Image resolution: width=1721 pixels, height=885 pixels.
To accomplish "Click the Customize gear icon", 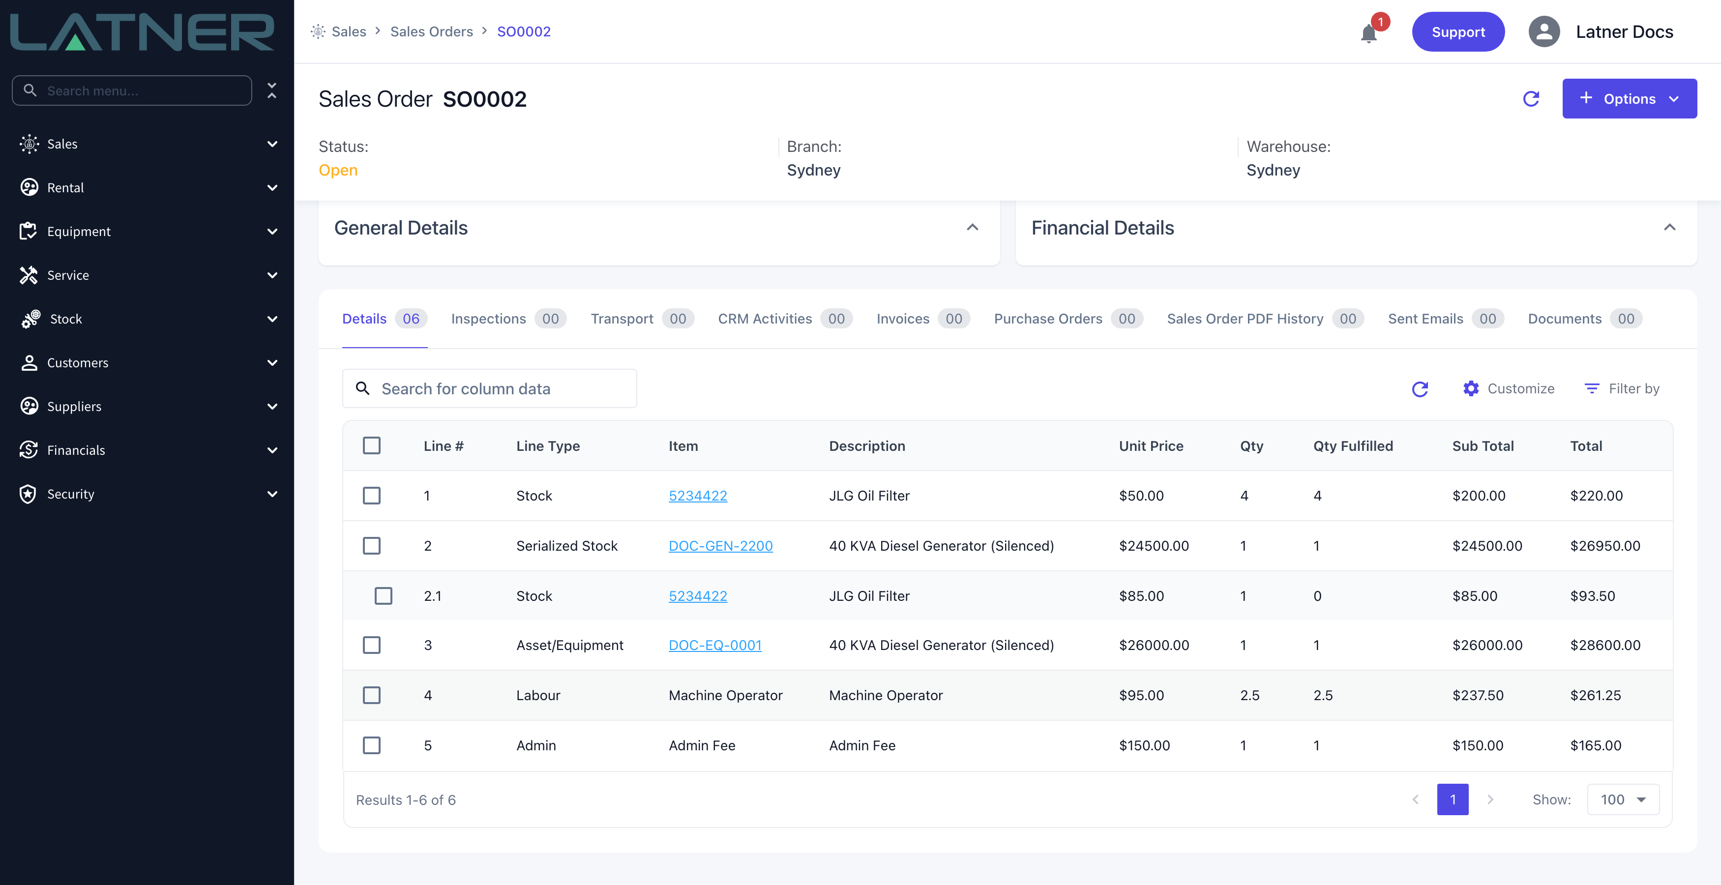I will [1470, 389].
